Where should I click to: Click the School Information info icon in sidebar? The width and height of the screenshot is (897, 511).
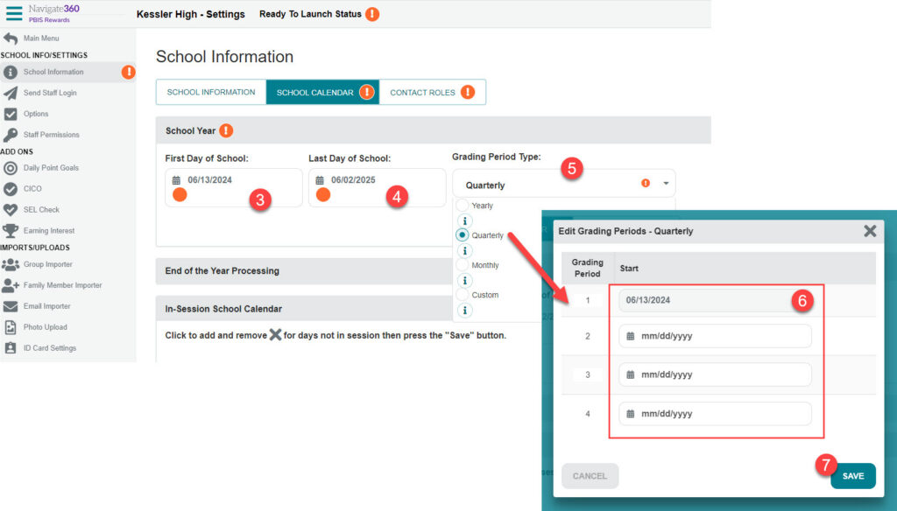[11, 72]
